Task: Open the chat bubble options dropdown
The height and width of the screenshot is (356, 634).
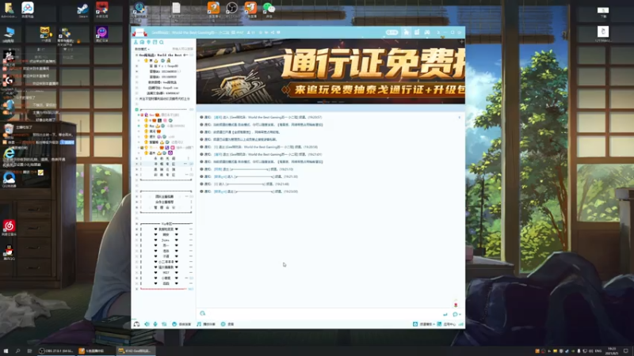Action: pos(456,314)
